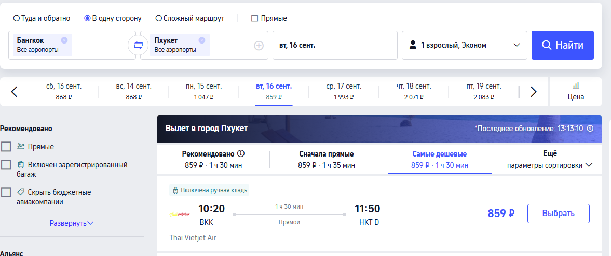Clear Пхукет destination with x icon
Screen dimensions: 611x256
pyautogui.click(x=201, y=40)
